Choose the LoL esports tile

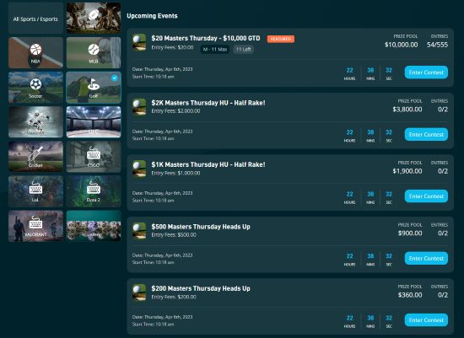tap(35, 191)
